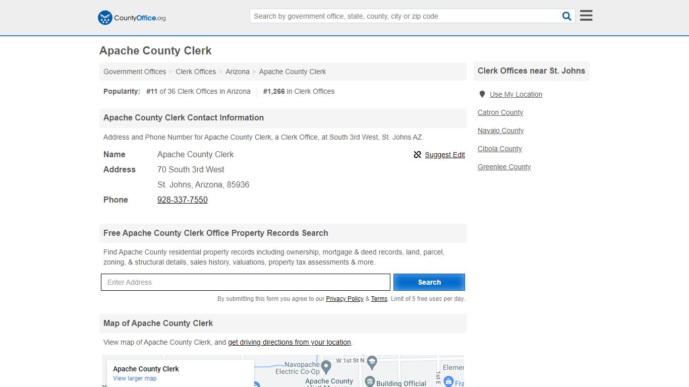
Task: Select the address text 70 South 3rd West
Action: click(x=191, y=169)
